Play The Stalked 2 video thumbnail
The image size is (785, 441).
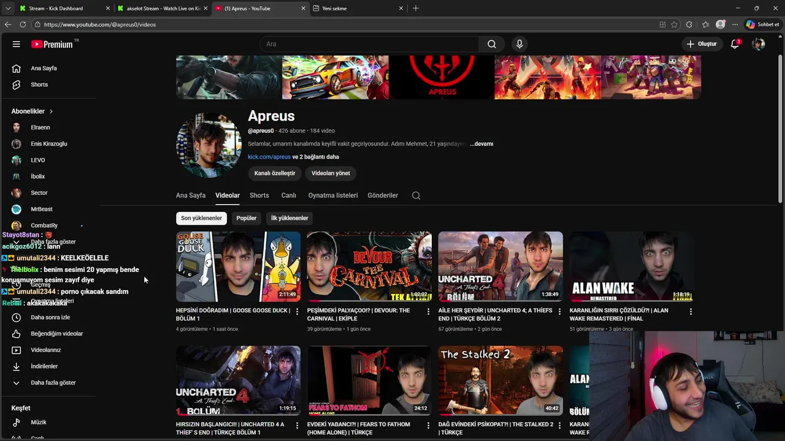click(500, 380)
